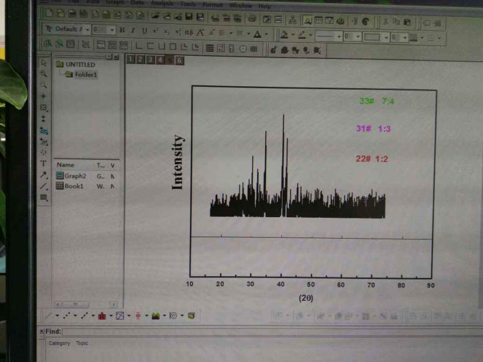Expand the area plot dropdown arrow

point(164,315)
